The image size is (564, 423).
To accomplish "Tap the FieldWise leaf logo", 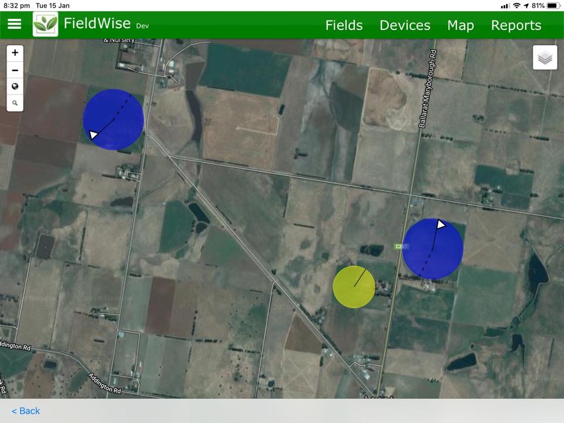I will (x=45, y=25).
